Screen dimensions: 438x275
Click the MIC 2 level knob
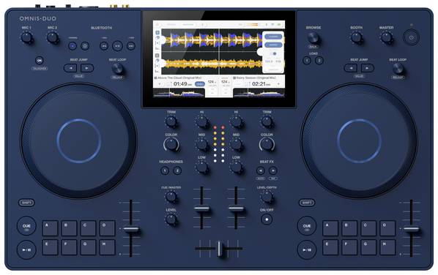coord(53,37)
